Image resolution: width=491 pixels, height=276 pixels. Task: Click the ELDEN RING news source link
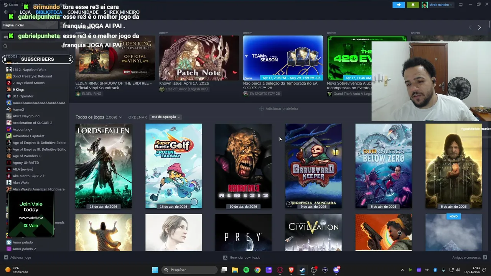pos(91,94)
